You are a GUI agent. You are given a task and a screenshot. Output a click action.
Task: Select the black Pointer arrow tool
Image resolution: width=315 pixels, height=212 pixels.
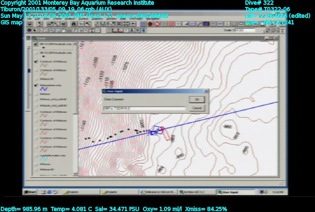35,31
